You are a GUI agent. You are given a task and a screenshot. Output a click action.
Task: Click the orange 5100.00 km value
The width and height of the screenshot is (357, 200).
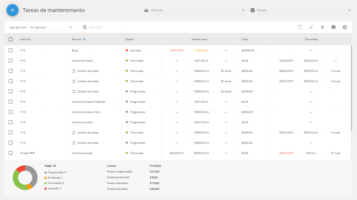(x=201, y=51)
